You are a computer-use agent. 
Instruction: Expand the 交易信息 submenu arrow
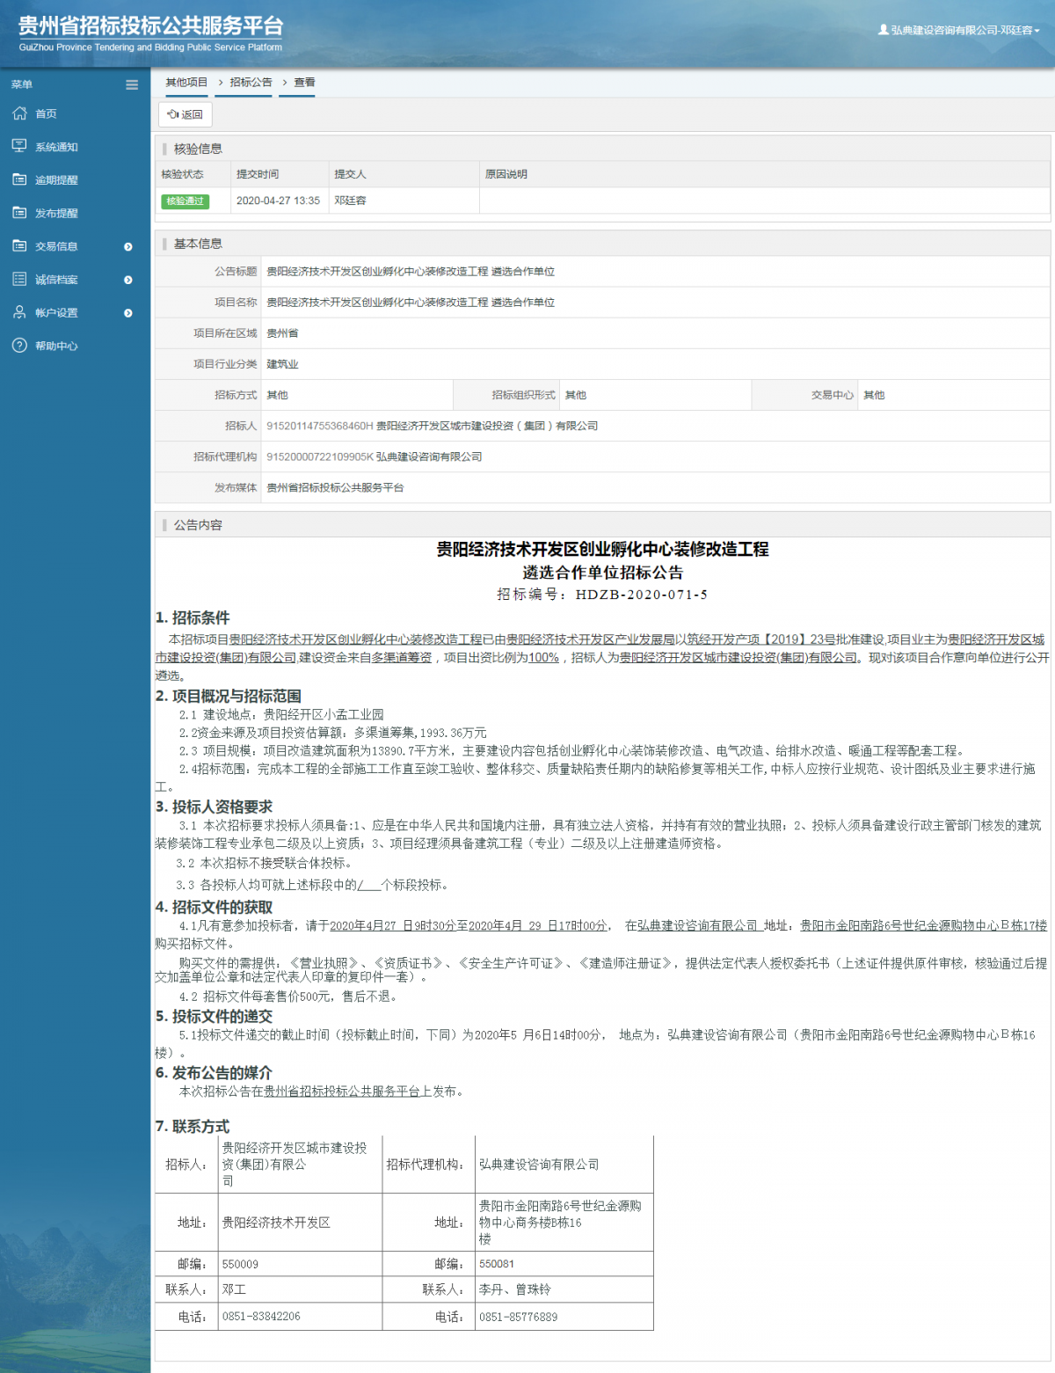pos(128,247)
